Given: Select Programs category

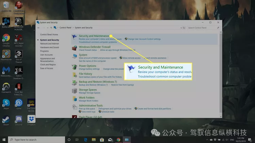Looking at the screenshot, I should pos(45,51).
